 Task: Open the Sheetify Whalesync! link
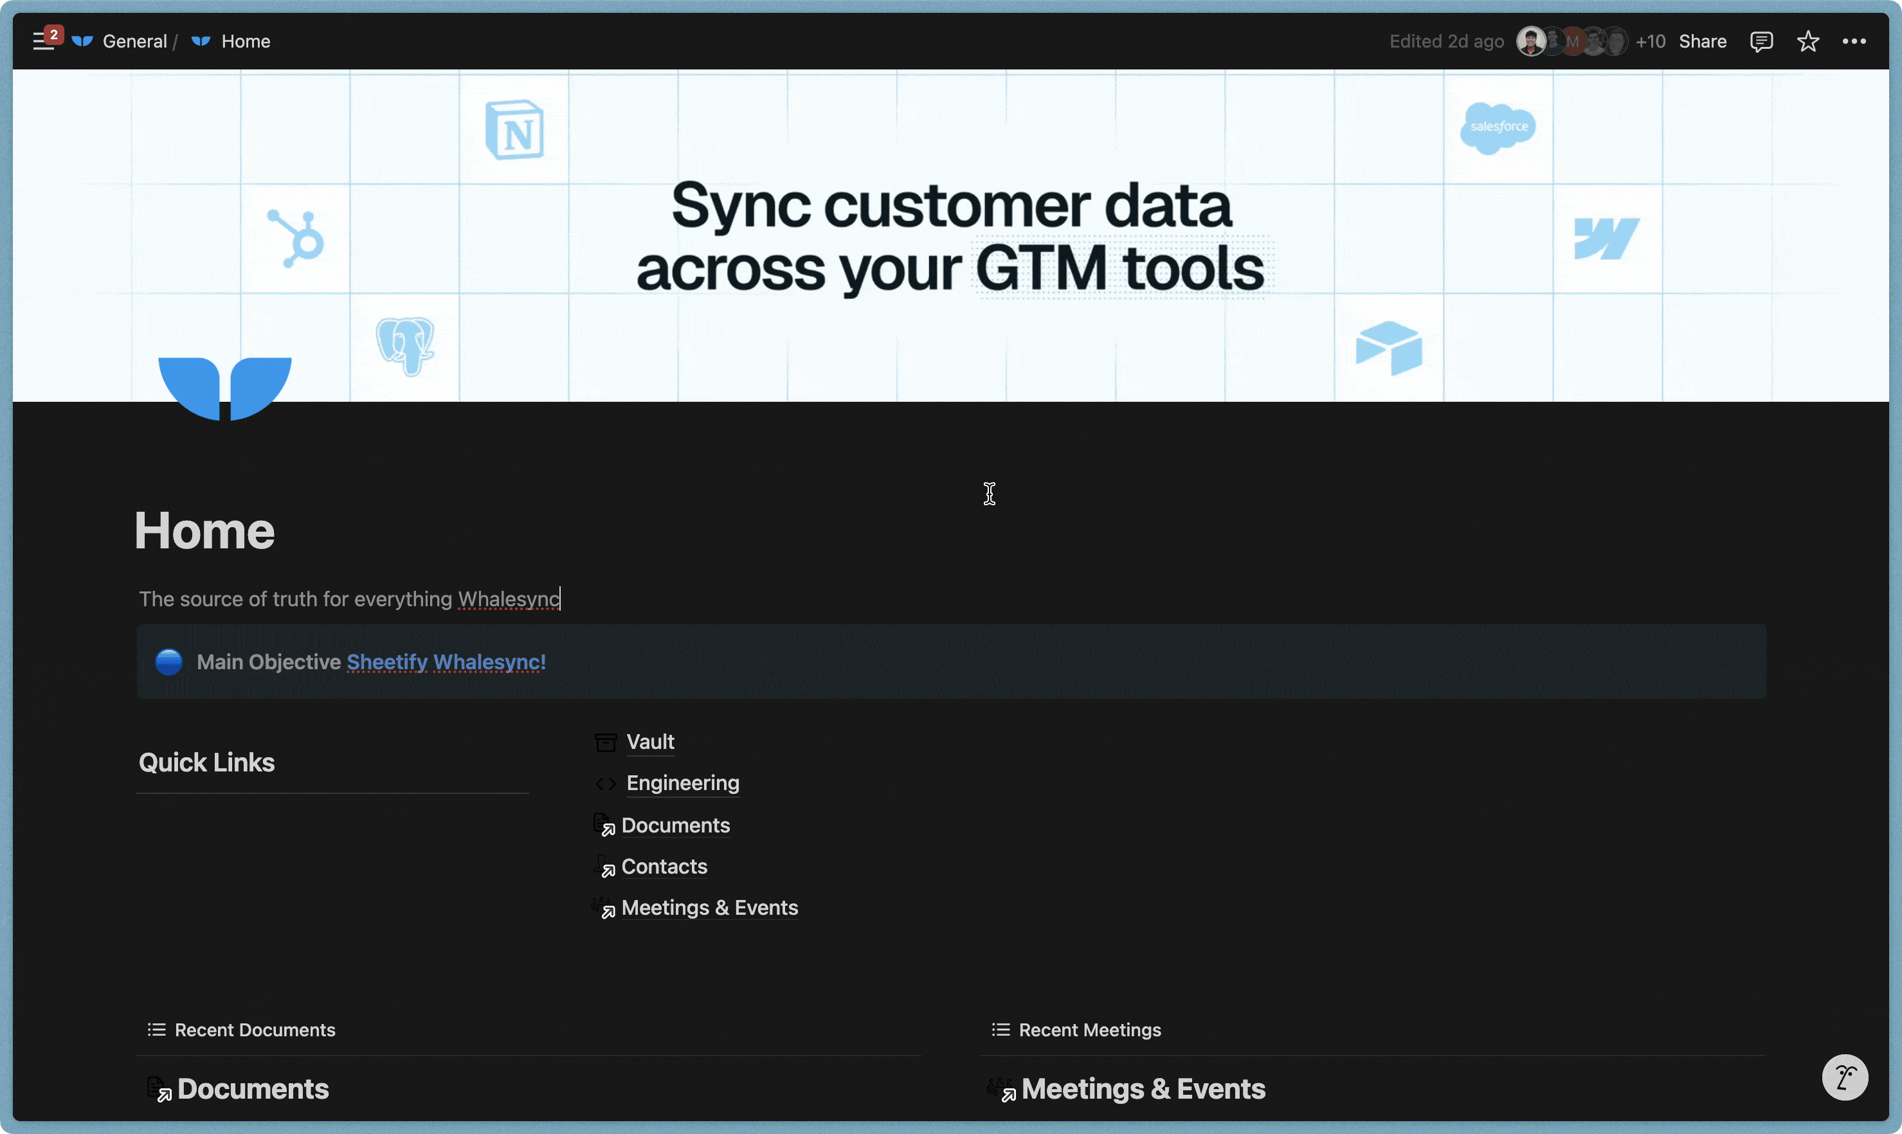[x=446, y=661]
